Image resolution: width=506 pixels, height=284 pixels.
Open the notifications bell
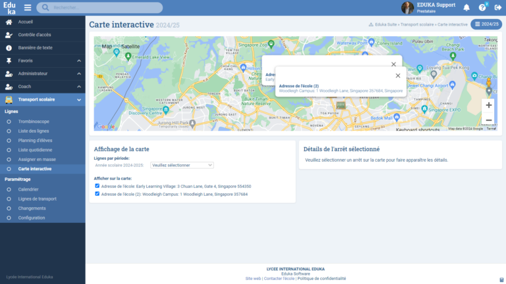click(466, 7)
